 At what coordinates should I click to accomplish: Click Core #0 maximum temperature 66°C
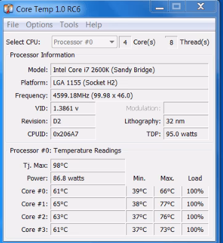(167, 191)
